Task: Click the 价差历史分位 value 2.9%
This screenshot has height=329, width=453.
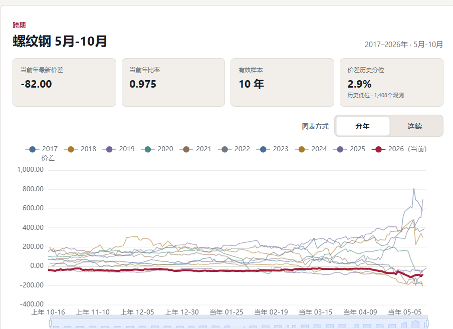Action: [359, 84]
